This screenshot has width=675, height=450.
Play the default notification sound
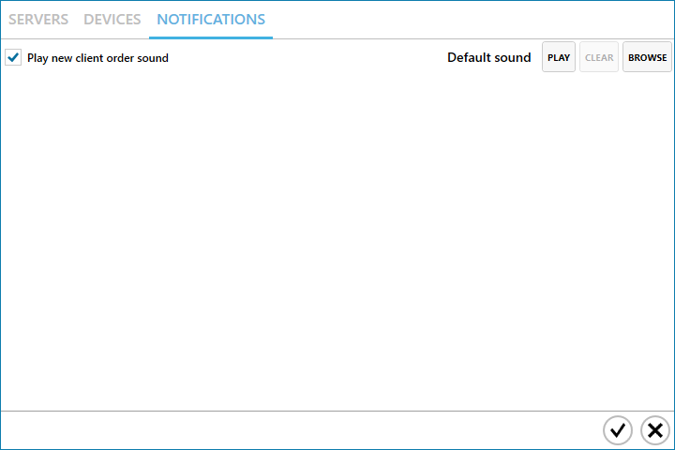click(559, 57)
